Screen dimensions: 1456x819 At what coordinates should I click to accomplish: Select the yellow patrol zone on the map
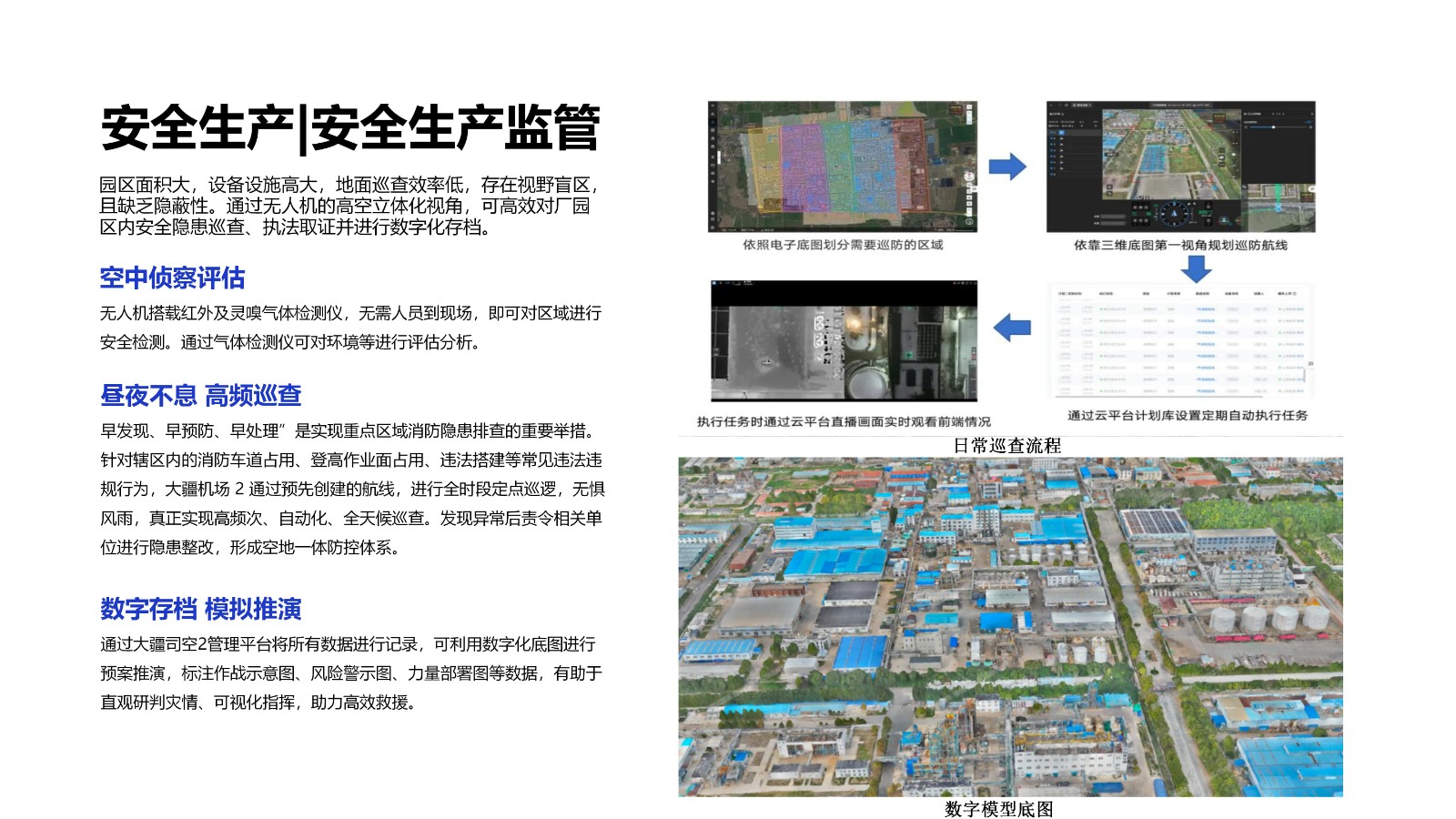pyautogui.click(x=763, y=167)
